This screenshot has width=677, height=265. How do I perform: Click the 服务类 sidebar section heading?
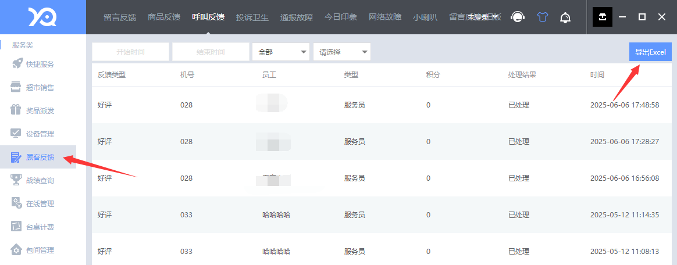tap(23, 45)
